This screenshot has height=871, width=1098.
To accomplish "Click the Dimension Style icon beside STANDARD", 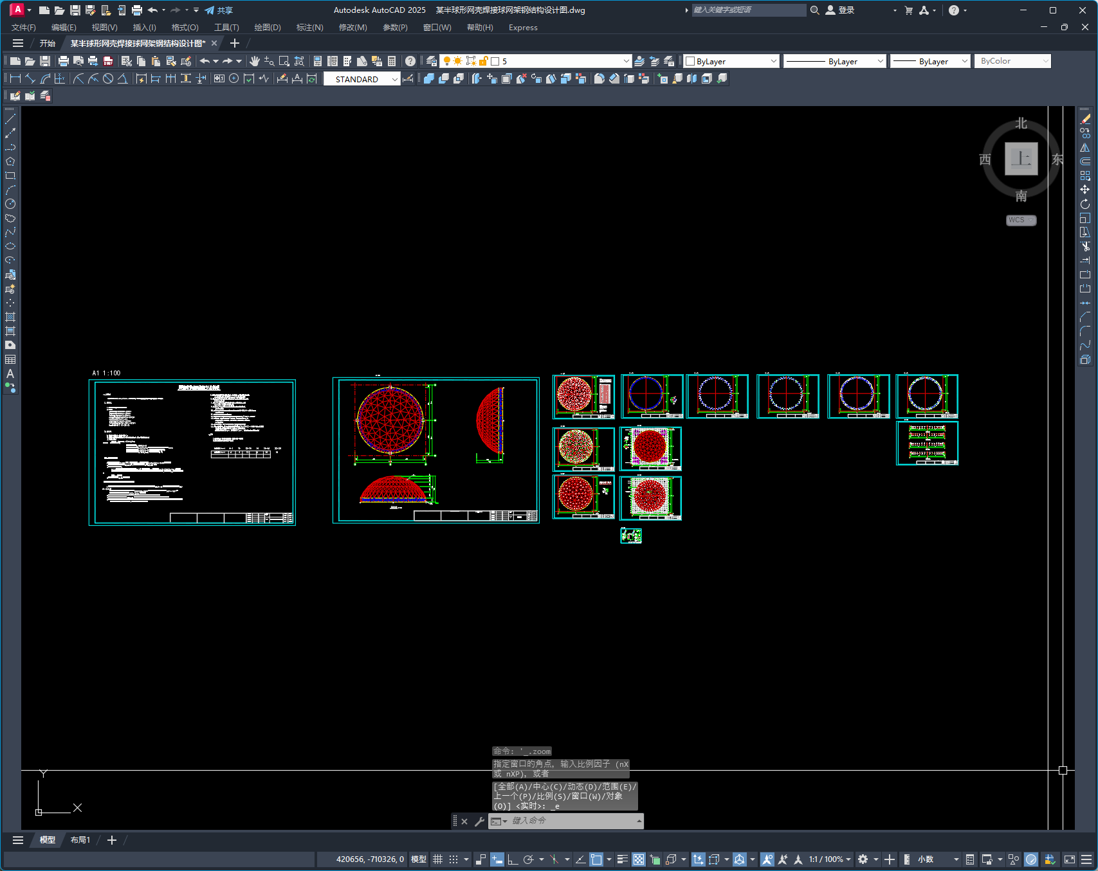I will [408, 78].
